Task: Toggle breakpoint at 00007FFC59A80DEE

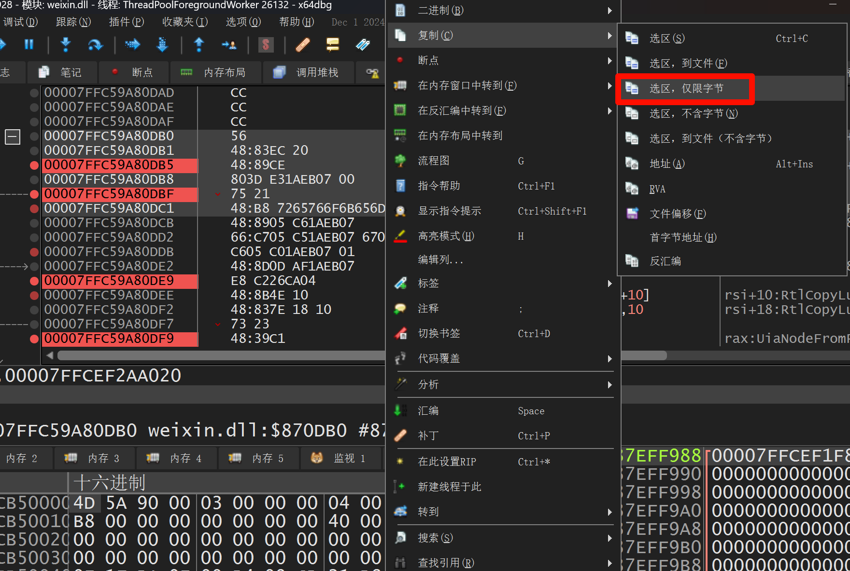Action: 34,295
